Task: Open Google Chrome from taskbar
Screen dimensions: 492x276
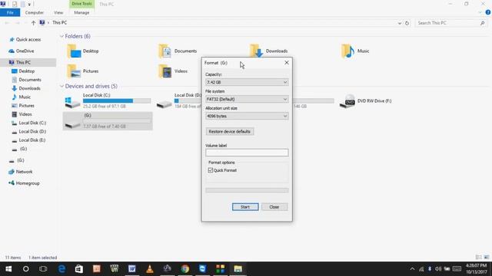Action: click(x=184, y=269)
